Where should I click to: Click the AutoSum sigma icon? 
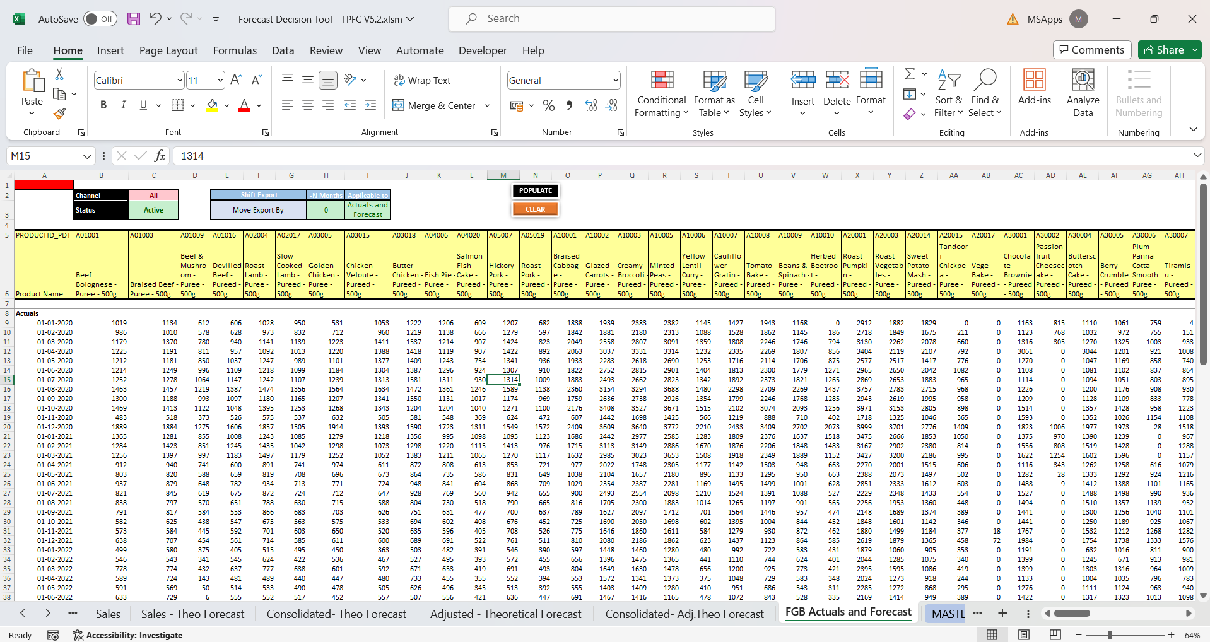[909, 74]
